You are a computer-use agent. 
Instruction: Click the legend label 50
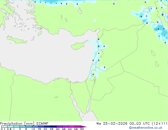[82, 129]
